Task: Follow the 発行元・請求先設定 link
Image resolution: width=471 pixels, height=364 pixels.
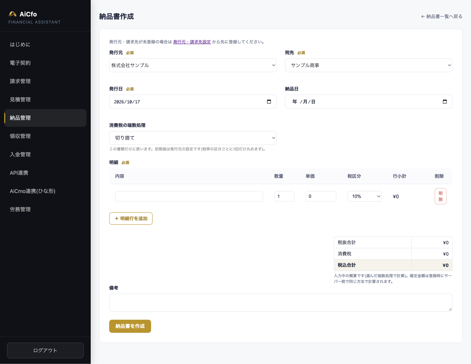Action: tap(192, 42)
